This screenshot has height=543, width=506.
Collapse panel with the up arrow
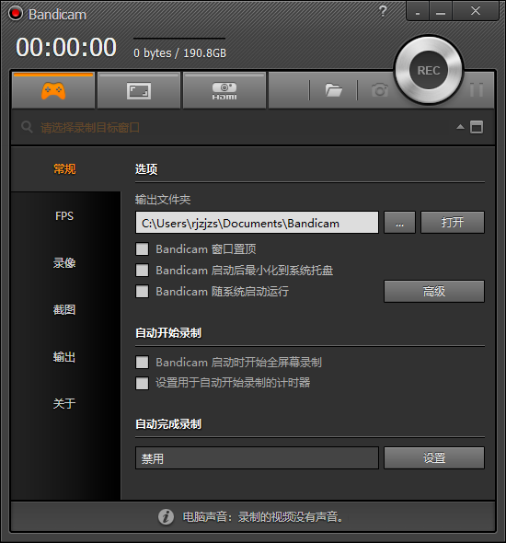pos(460,127)
